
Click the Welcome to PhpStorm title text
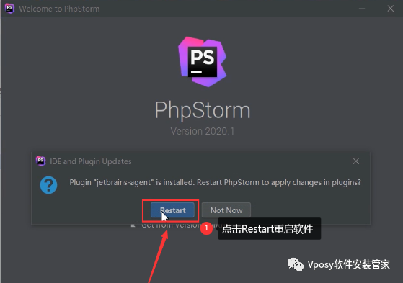coord(59,9)
